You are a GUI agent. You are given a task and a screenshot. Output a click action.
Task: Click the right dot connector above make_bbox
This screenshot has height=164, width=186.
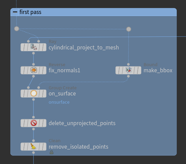tap(128, 29)
